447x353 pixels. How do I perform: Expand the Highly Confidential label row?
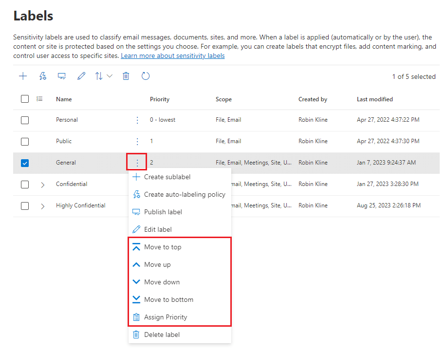[43, 206]
